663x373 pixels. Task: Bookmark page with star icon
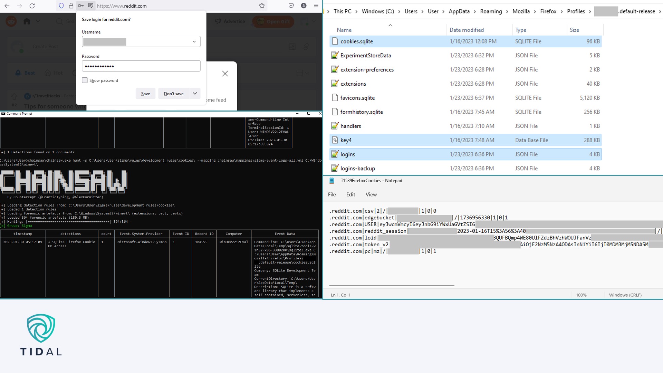click(x=262, y=6)
